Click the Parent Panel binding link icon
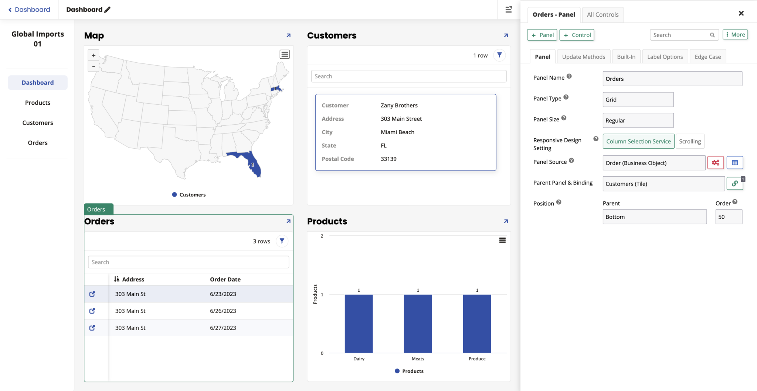The width and height of the screenshot is (757, 391). coord(734,184)
